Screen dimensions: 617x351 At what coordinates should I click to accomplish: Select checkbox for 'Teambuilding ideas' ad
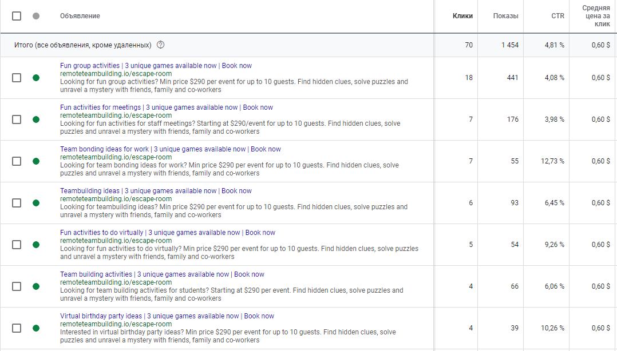point(17,203)
